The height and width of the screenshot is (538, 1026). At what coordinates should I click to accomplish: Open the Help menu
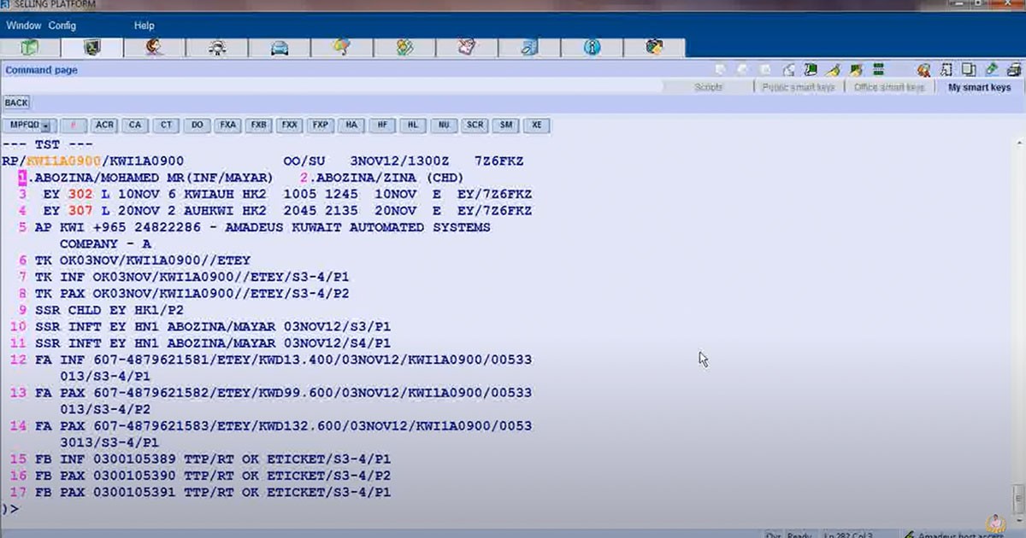(144, 26)
